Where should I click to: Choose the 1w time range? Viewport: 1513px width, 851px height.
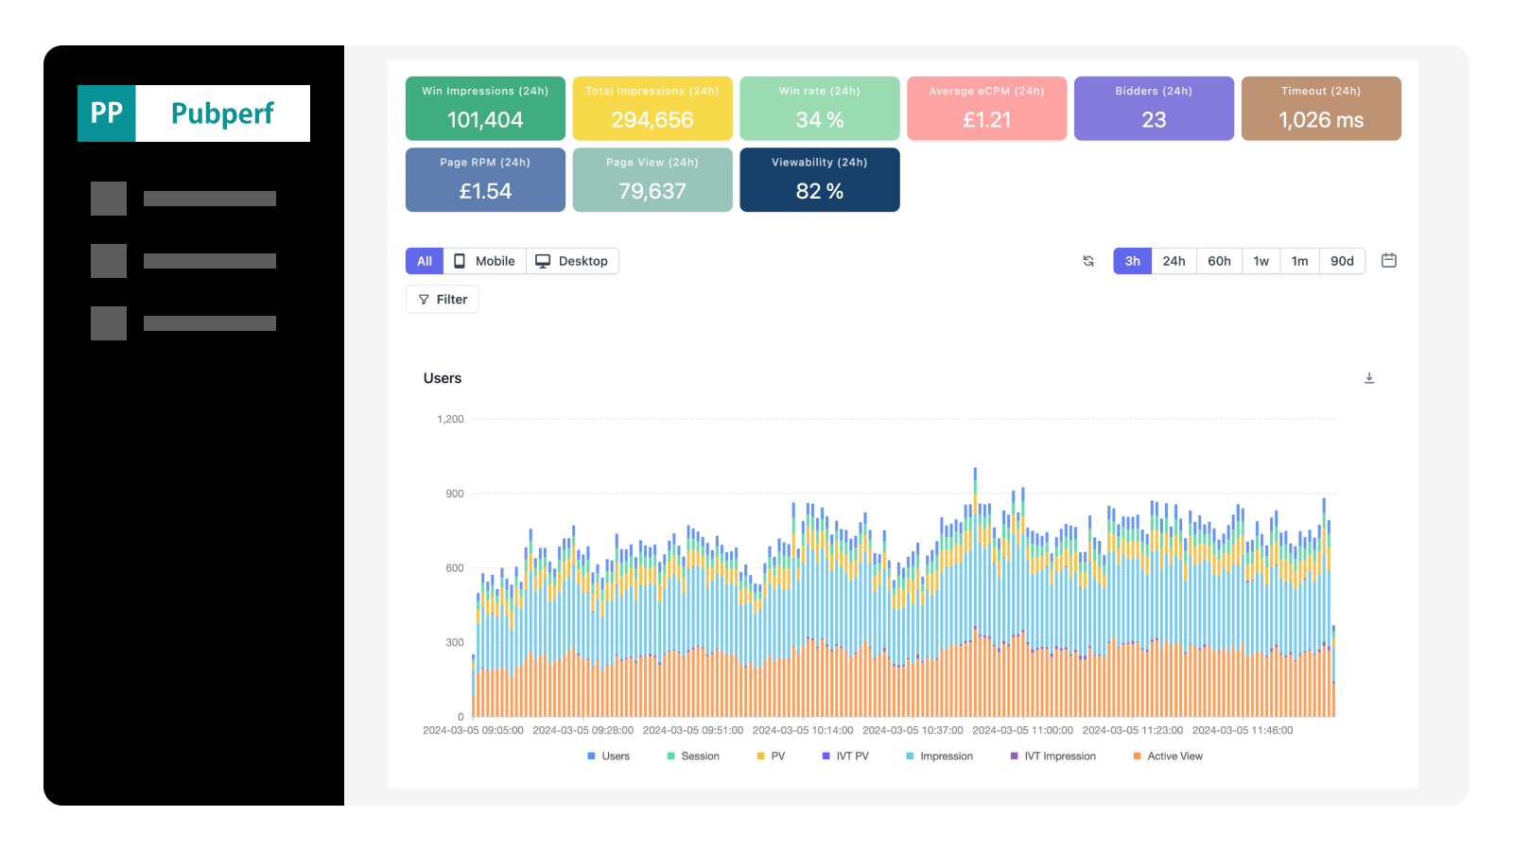(1261, 261)
